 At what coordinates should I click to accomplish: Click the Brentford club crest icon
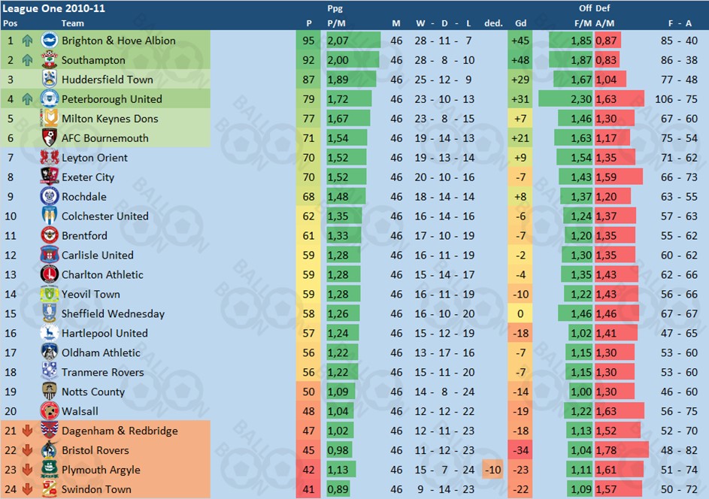(50, 236)
